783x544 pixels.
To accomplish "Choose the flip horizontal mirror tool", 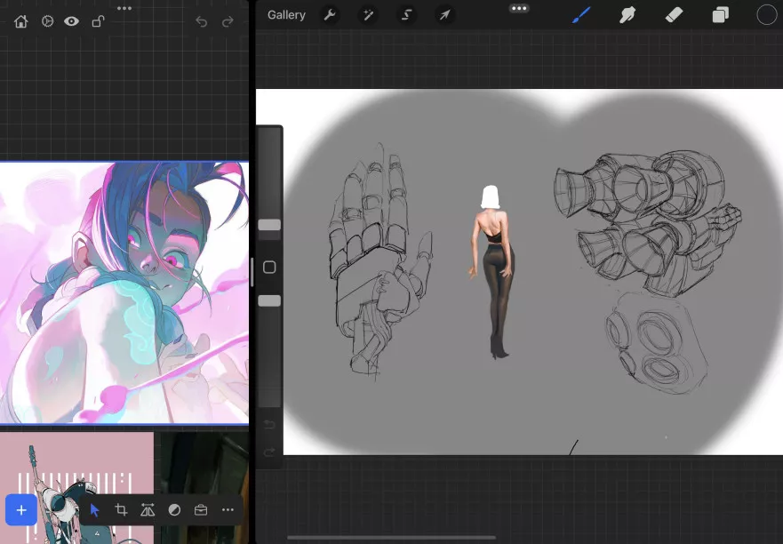I will (148, 510).
